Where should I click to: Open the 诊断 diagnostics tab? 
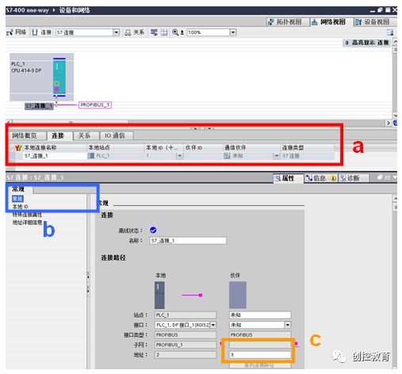[x=353, y=178]
